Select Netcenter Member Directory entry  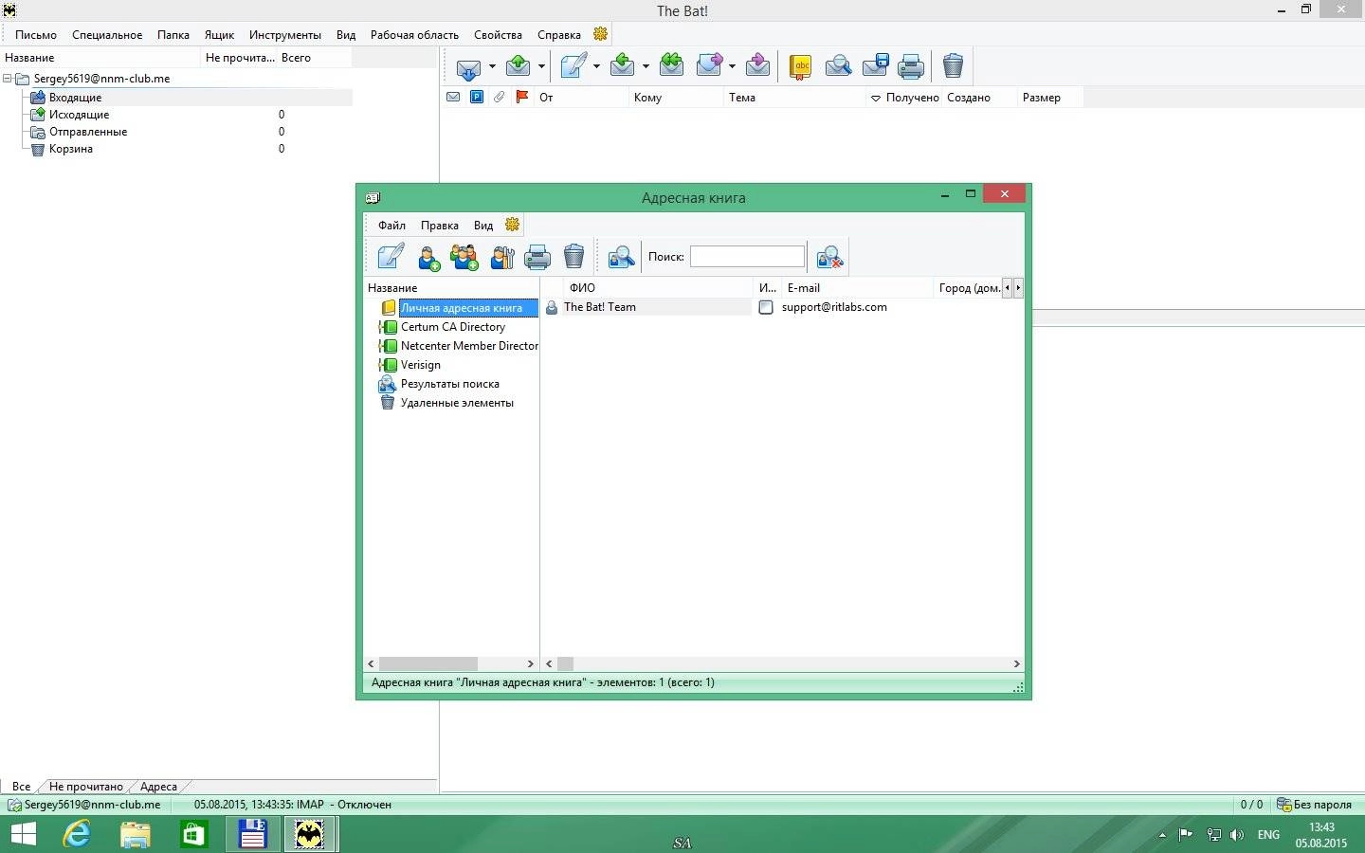[469, 346]
